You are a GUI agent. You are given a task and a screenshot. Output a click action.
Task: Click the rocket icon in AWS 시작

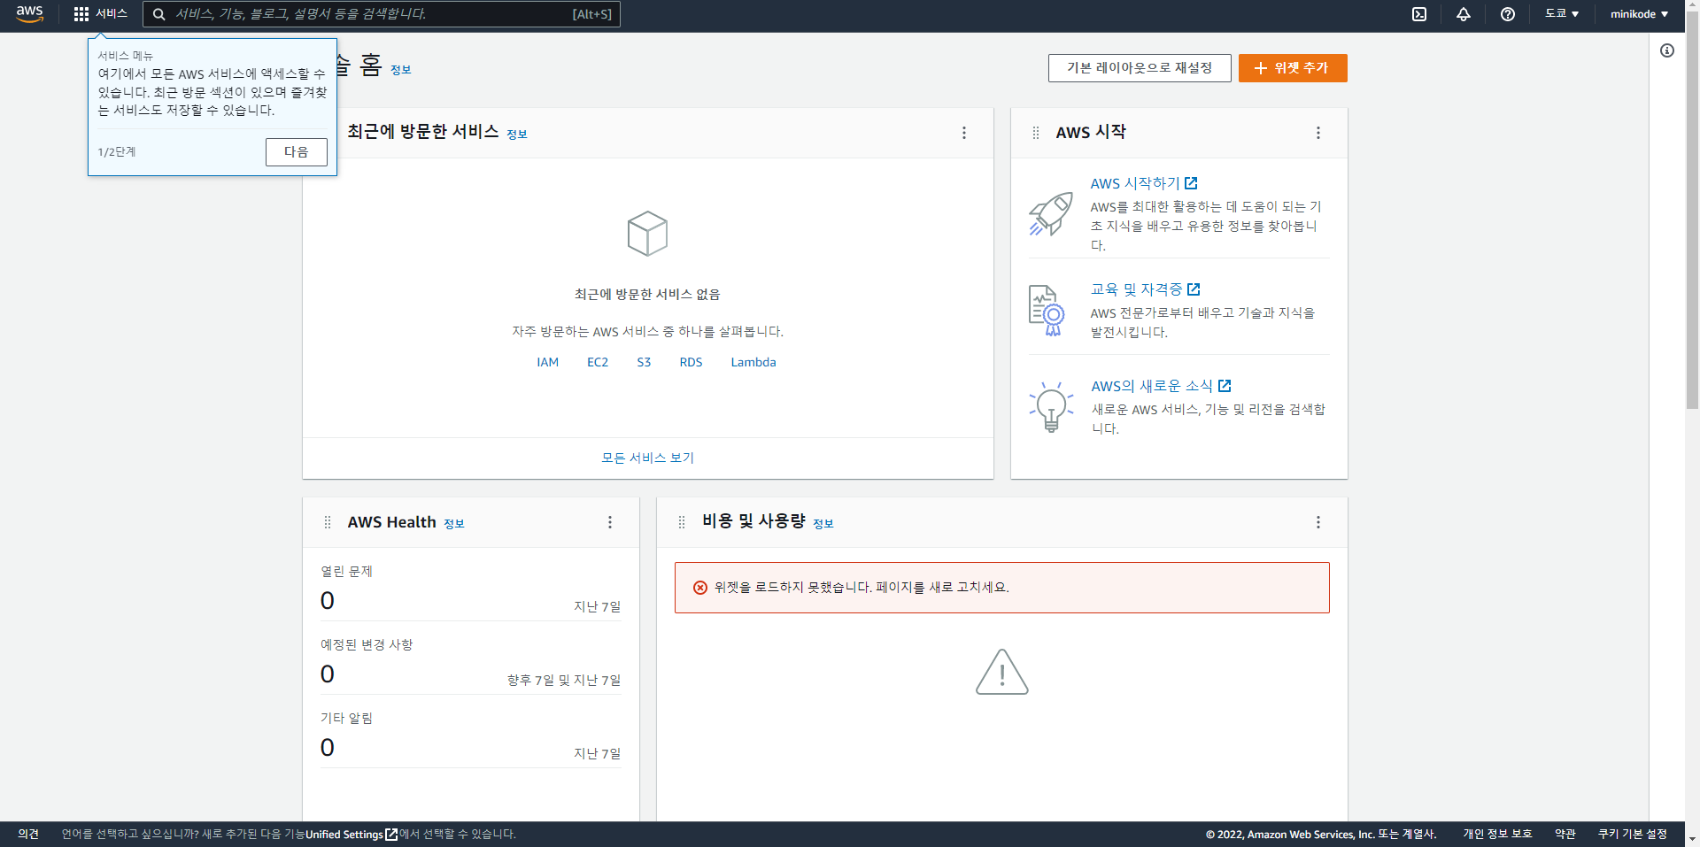1051,214
